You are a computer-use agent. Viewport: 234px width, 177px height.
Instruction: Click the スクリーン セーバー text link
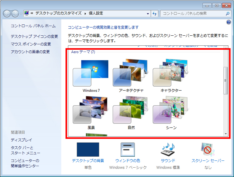tap(208, 161)
